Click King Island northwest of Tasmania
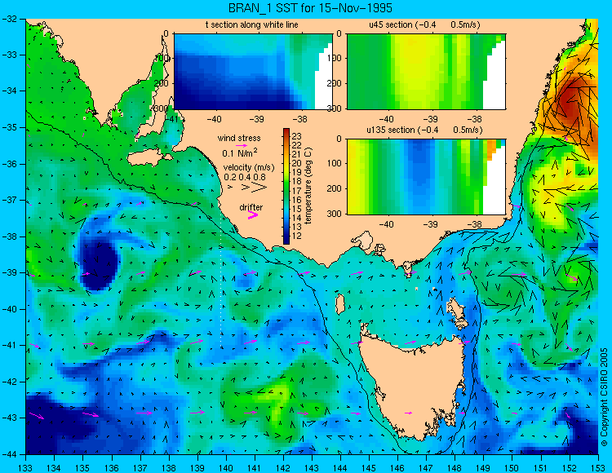Image resolution: width=612 pixels, height=473 pixels. pos(340,304)
